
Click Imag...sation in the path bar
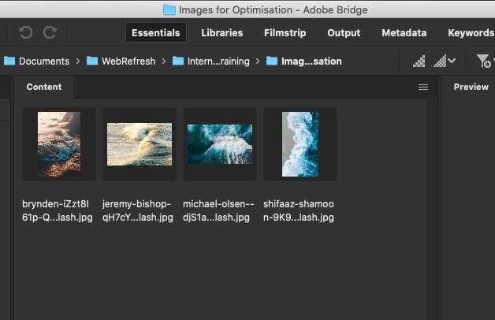(311, 61)
